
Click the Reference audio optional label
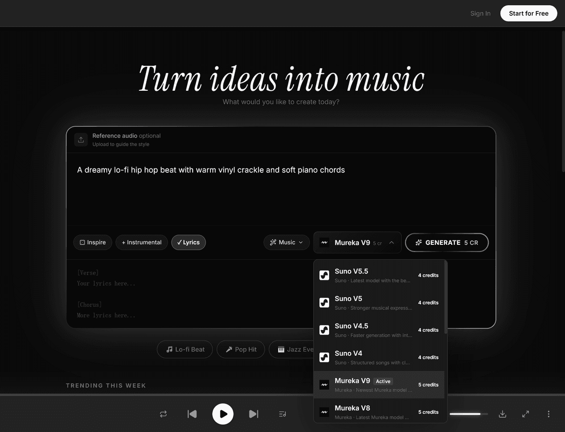(126, 136)
